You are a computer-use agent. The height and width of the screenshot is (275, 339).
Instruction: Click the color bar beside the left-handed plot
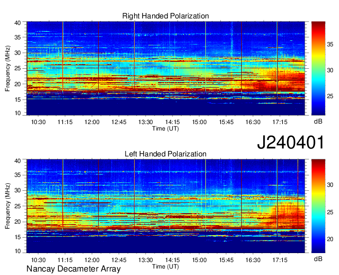click(318, 206)
